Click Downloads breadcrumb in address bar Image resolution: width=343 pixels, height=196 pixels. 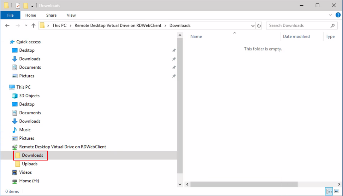(x=180, y=26)
